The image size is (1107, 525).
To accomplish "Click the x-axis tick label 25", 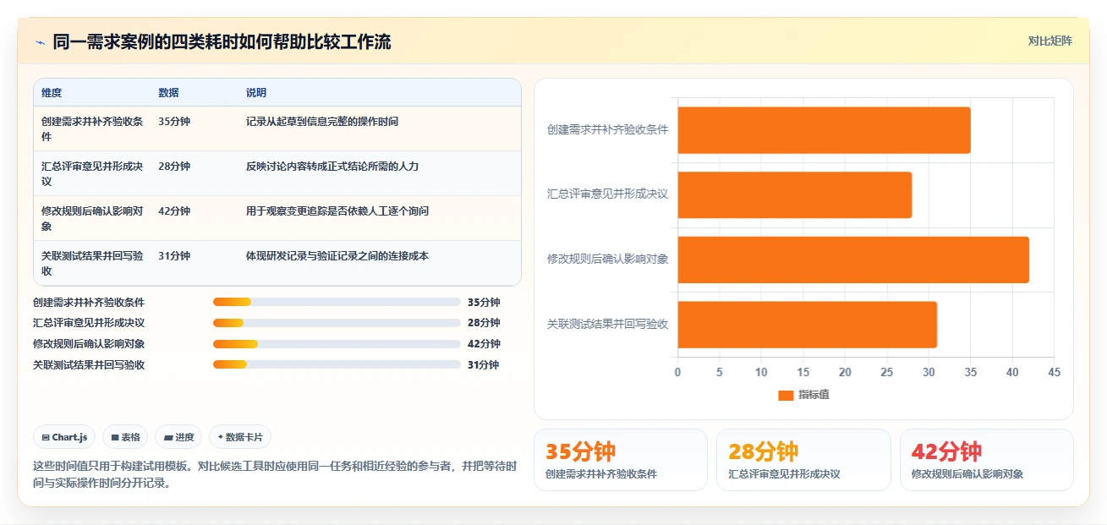I will pyautogui.click(x=886, y=372).
